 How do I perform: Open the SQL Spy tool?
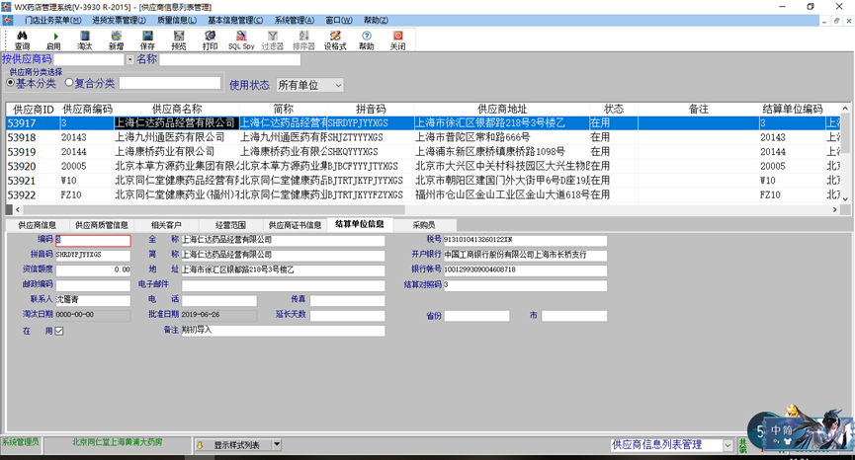241,40
